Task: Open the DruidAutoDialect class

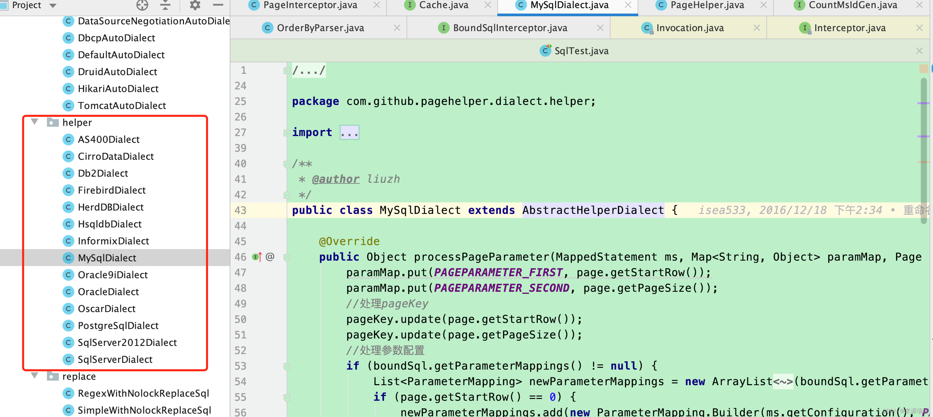Action: [117, 72]
